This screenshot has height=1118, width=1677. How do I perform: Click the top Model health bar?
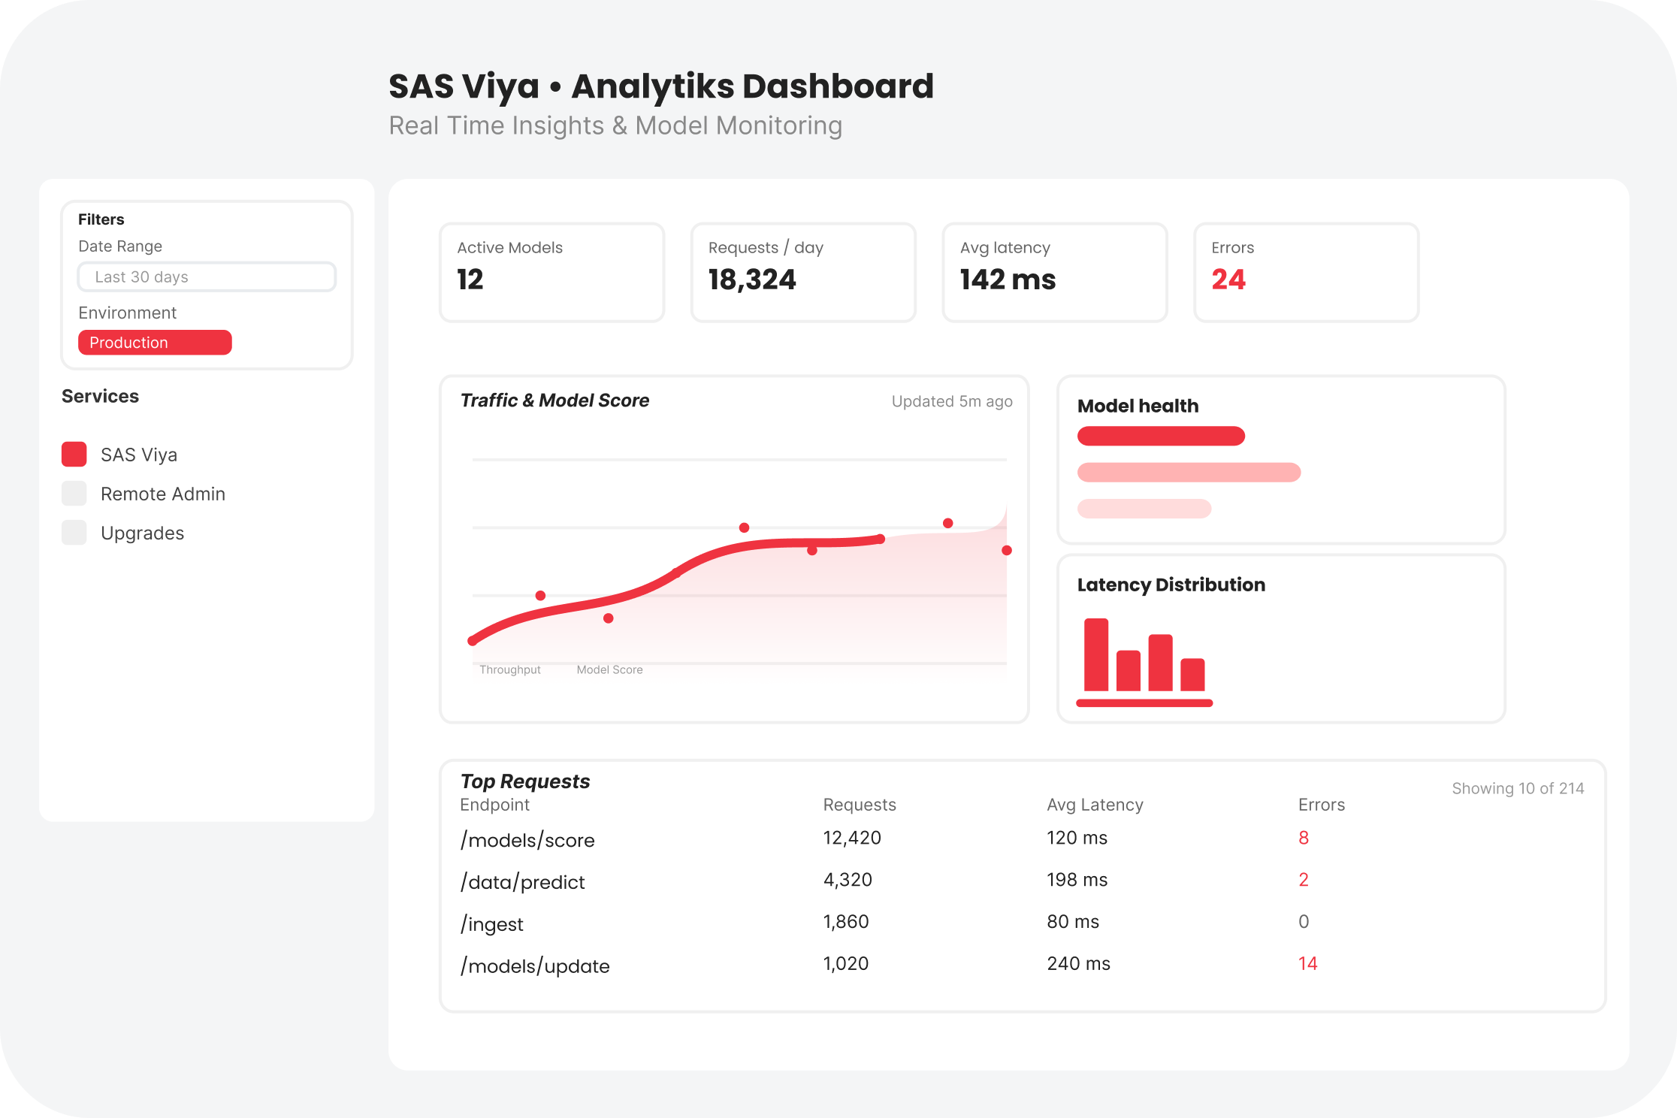coord(1161,436)
